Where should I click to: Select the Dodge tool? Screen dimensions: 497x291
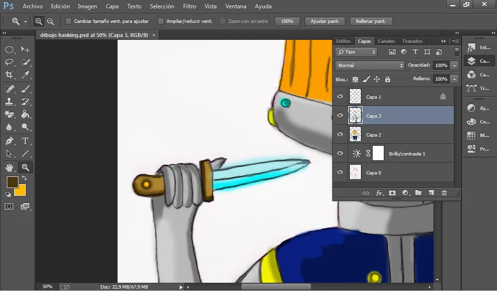25,127
